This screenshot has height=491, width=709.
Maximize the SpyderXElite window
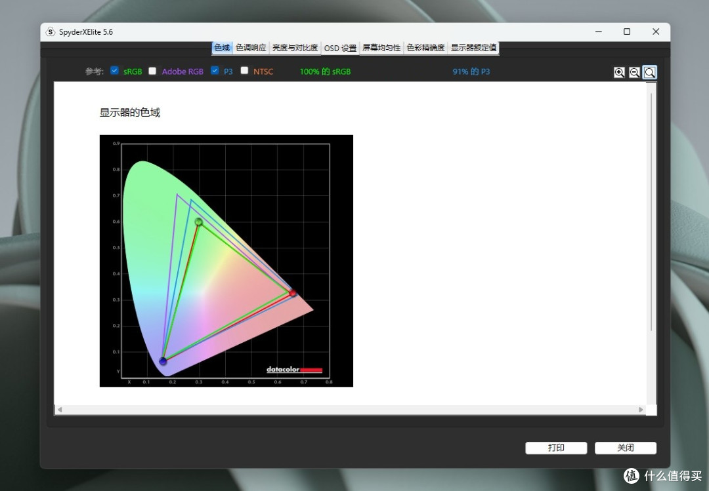(x=627, y=31)
